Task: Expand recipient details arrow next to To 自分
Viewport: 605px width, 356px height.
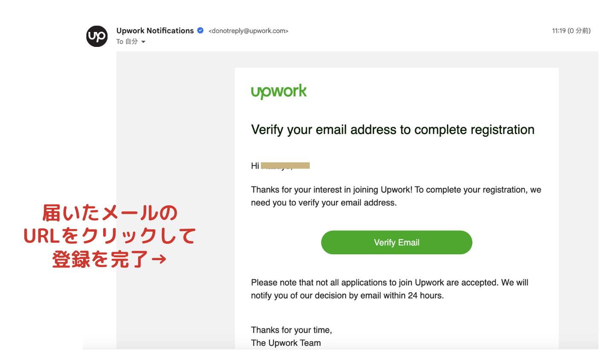Action: (143, 42)
